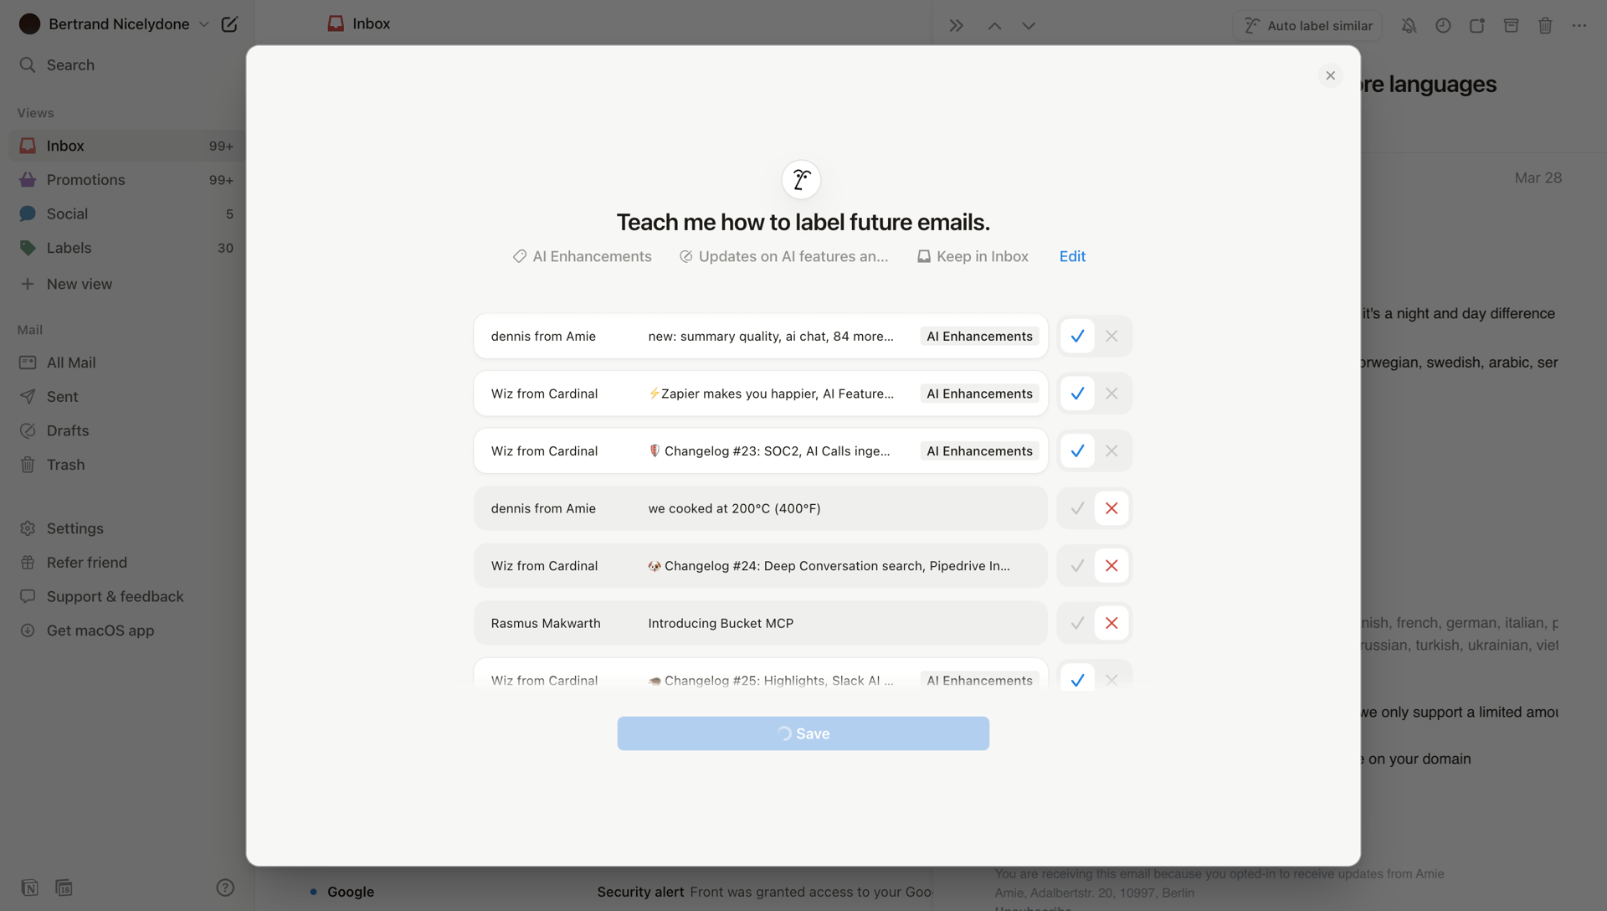Reject the AI Enhancements label on the Zapier email

pos(1112,394)
